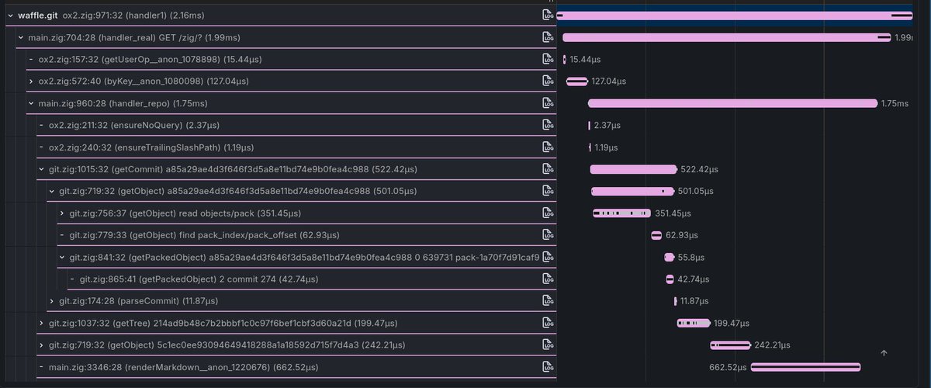Click the 42.74µs duration label
The height and width of the screenshot is (388, 931).
pos(693,279)
